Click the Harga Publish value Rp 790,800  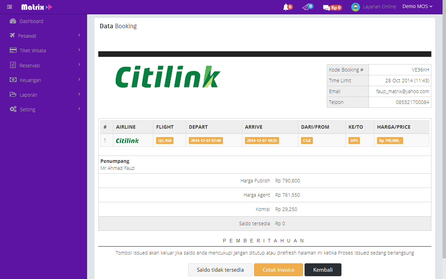point(287,181)
